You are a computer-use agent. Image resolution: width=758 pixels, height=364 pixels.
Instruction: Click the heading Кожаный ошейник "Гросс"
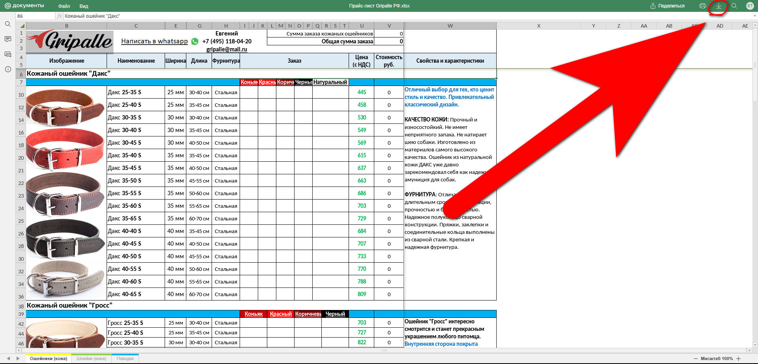tap(69, 305)
